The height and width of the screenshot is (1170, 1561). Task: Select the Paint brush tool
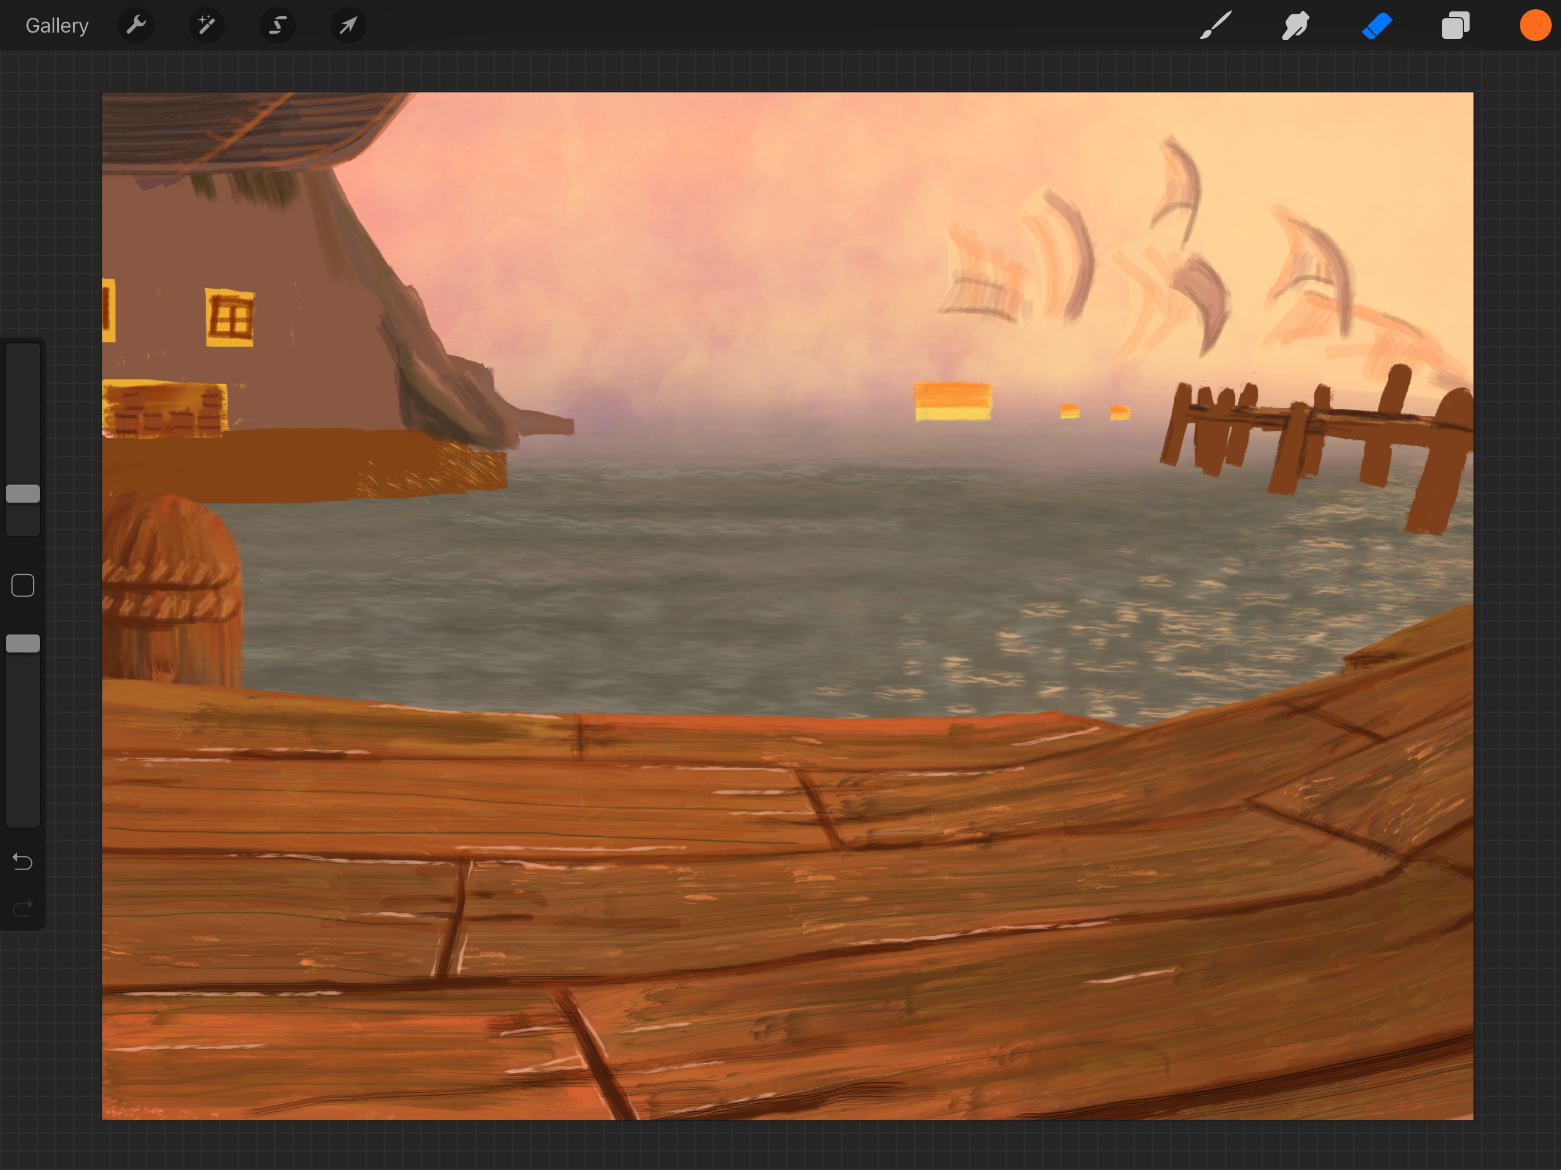1216,25
